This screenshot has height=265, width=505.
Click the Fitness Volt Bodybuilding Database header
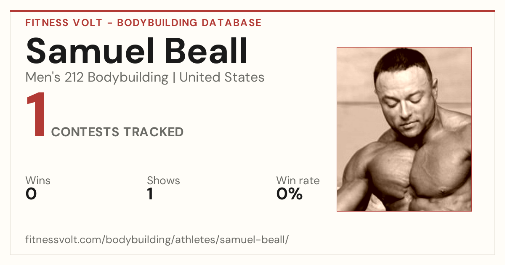pos(144,23)
